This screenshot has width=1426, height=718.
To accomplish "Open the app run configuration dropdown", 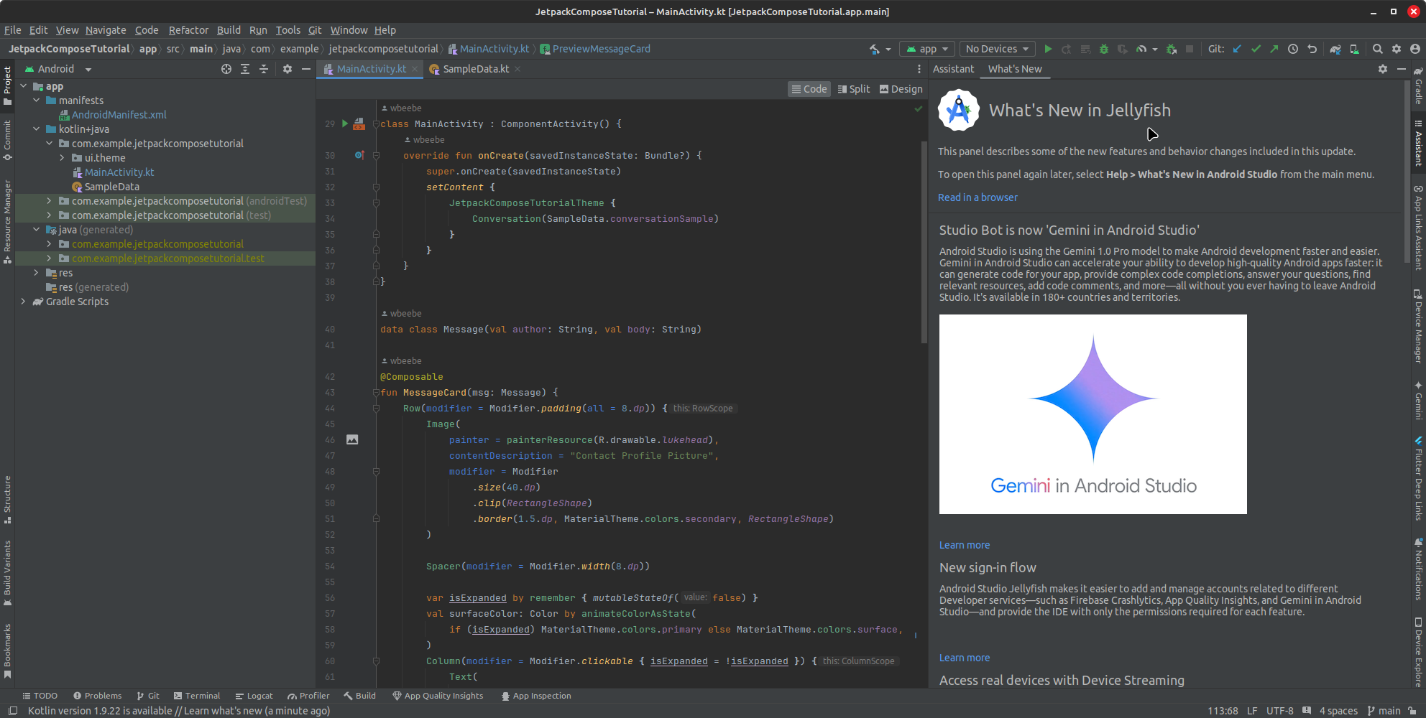I will click(x=928, y=49).
